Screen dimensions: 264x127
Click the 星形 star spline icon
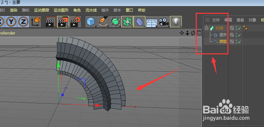click(x=216, y=35)
